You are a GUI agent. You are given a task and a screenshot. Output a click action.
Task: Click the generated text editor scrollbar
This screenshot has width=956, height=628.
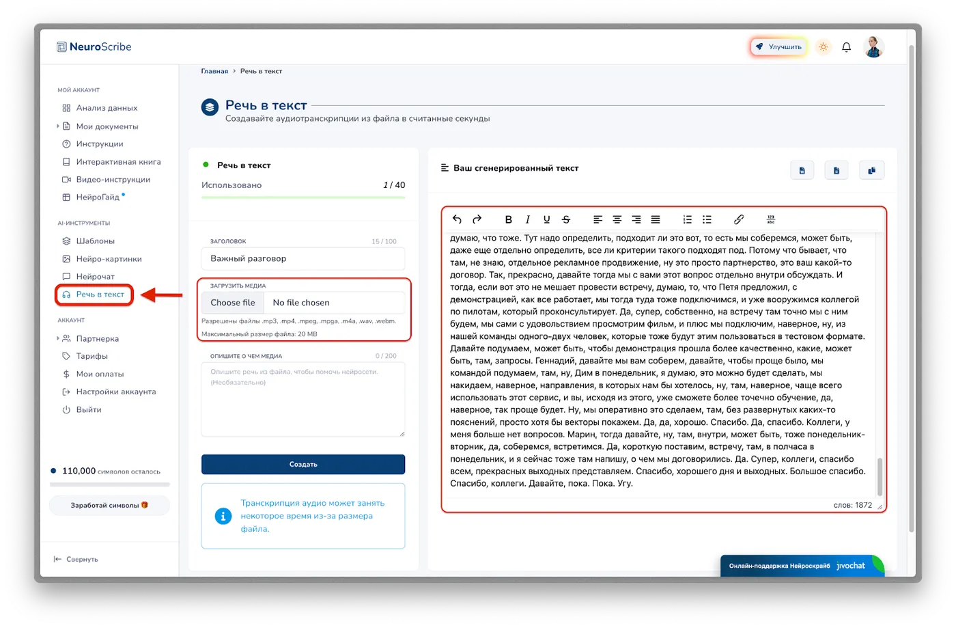point(880,477)
